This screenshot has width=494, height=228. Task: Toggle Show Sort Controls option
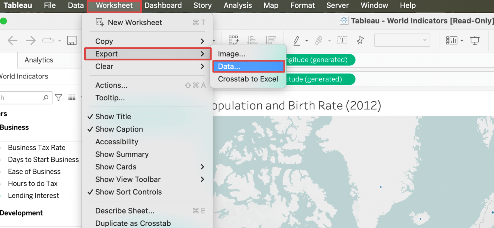tap(128, 192)
